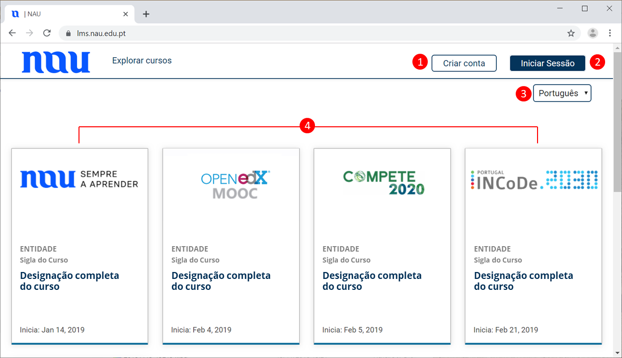Open Chrome's three-dot menu
This screenshot has width=622, height=358.
point(610,33)
